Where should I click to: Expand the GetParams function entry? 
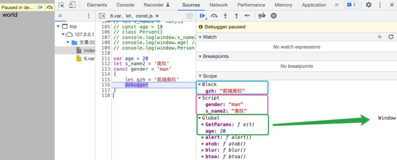203,124
